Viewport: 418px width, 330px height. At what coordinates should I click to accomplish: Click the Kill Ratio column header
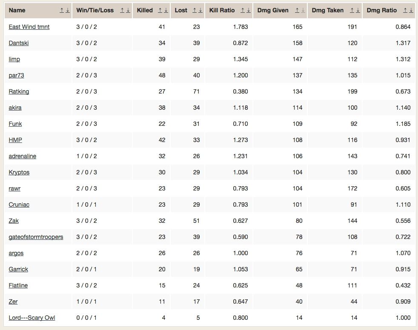222,10
